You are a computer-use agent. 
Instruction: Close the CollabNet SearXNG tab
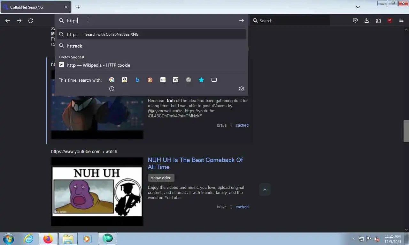coord(66,7)
